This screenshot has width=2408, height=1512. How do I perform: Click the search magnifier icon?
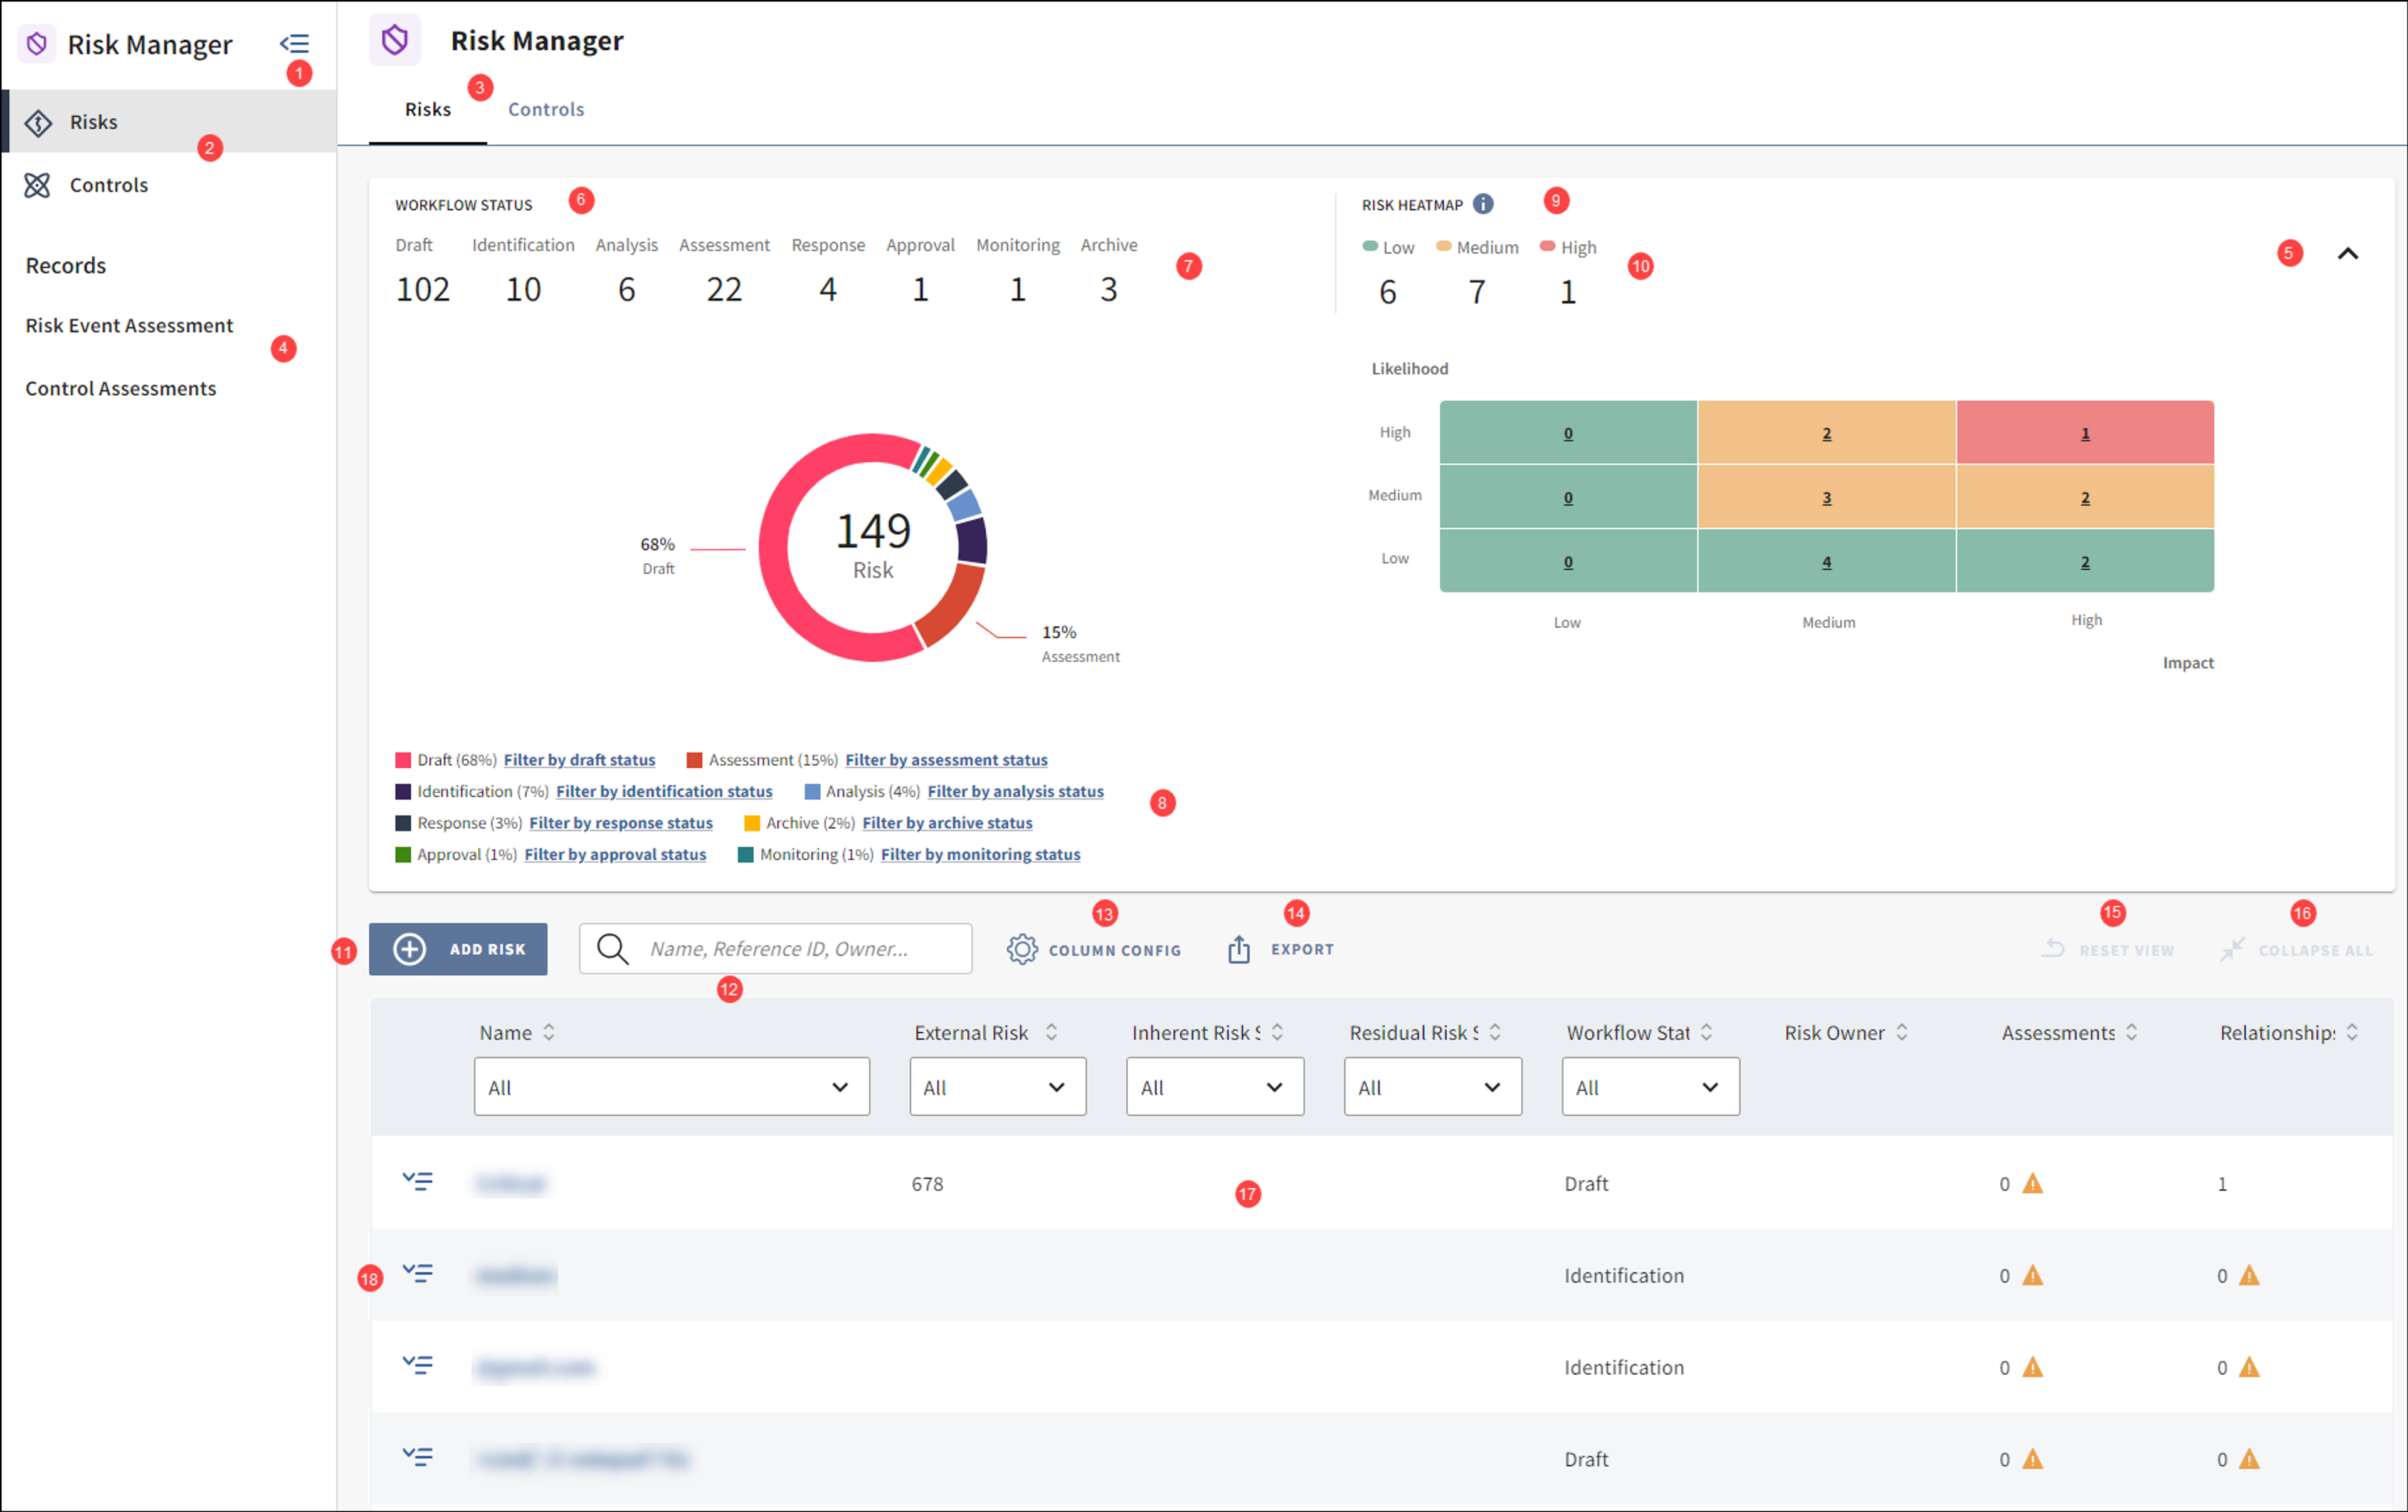point(612,949)
